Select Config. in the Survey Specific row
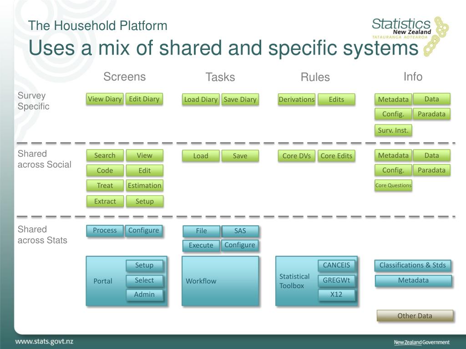Screen dimensions: 466x349 pos(393,114)
